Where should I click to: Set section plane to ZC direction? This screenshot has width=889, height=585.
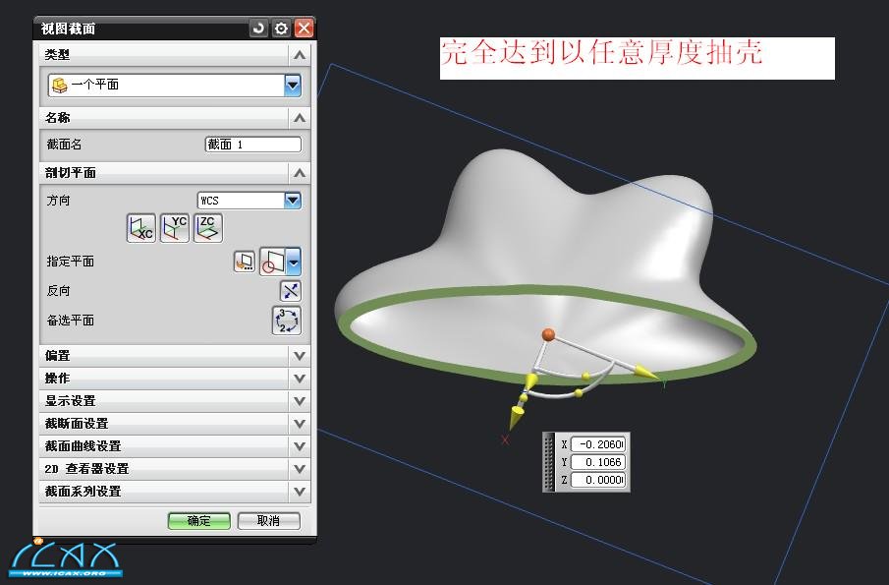(208, 228)
